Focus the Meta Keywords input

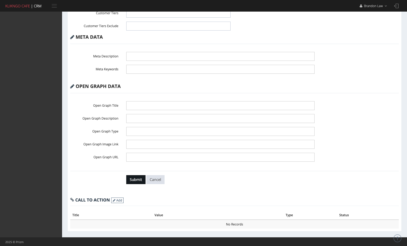click(x=220, y=69)
